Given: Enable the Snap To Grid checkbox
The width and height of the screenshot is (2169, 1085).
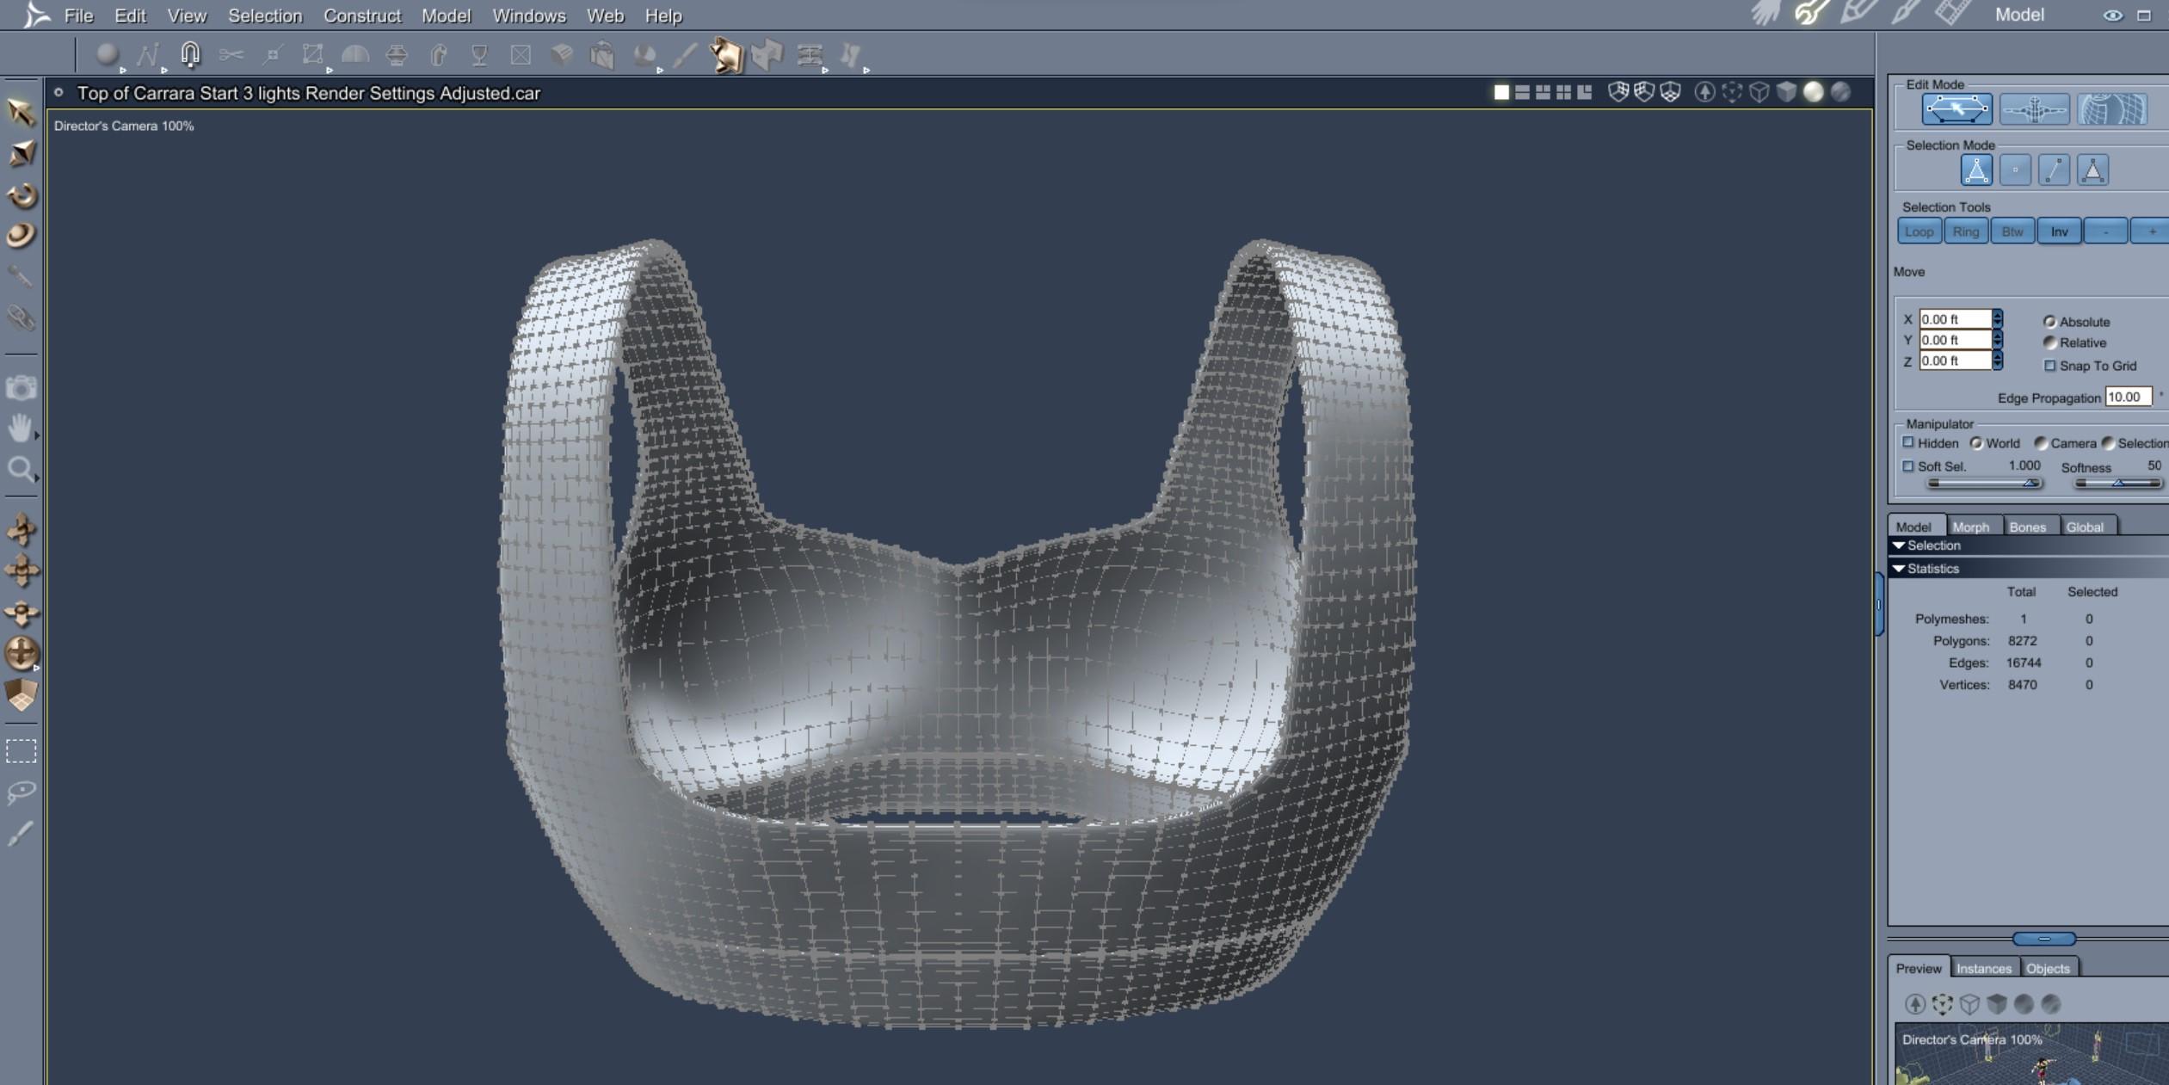Looking at the screenshot, I should (x=2050, y=366).
